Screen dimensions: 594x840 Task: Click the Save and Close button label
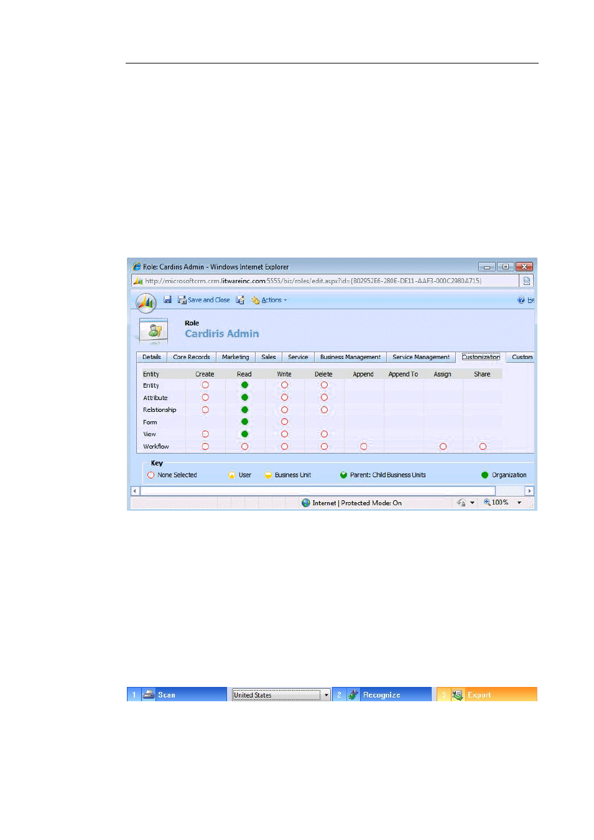(x=209, y=300)
